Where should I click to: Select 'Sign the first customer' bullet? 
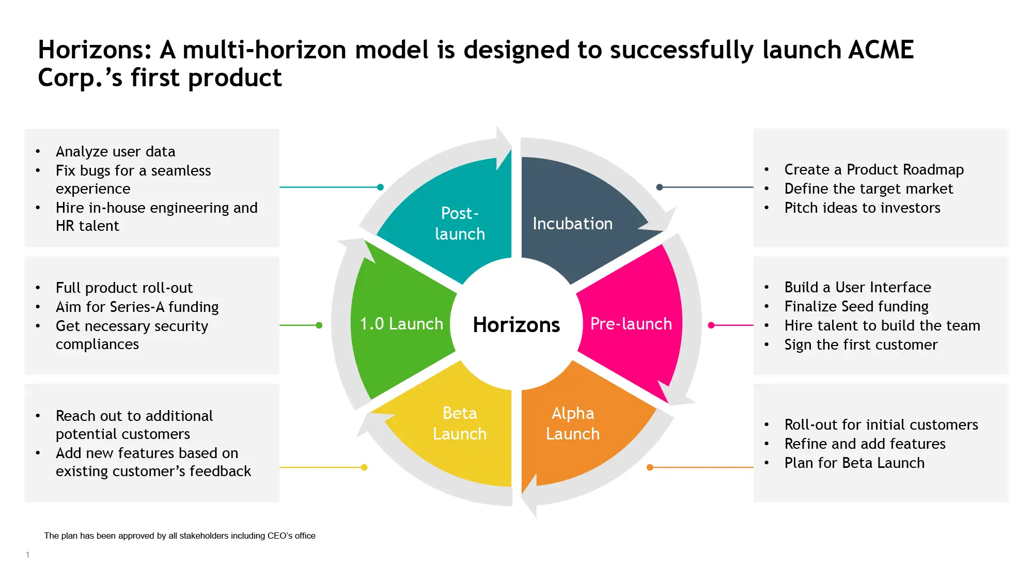click(861, 344)
